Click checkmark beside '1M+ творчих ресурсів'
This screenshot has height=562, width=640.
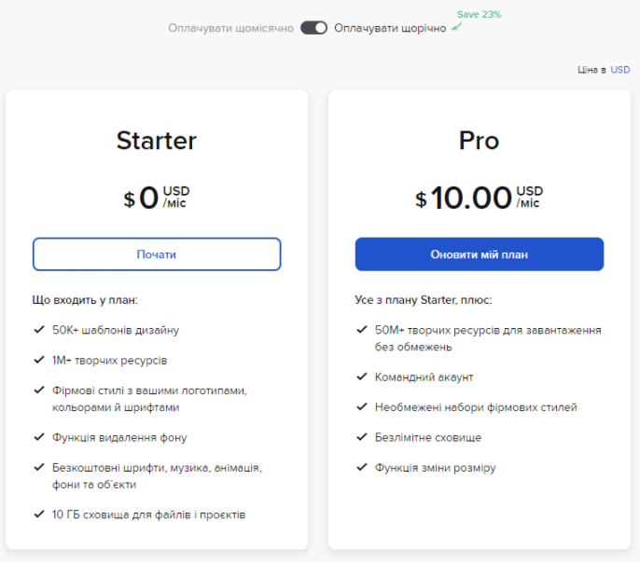[x=39, y=360]
